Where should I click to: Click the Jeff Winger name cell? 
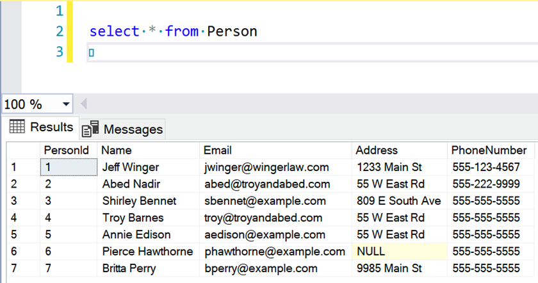[x=148, y=167]
